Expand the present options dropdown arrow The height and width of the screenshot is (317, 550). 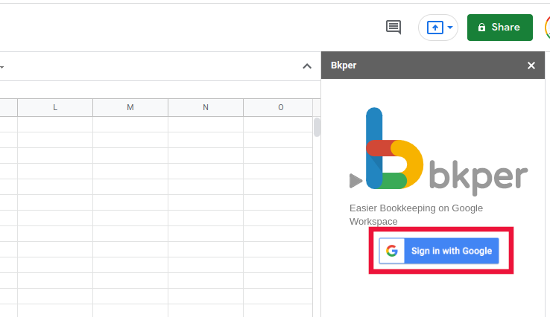coord(450,28)
